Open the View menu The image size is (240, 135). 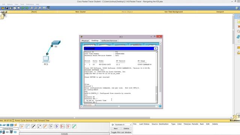(16, 4)
